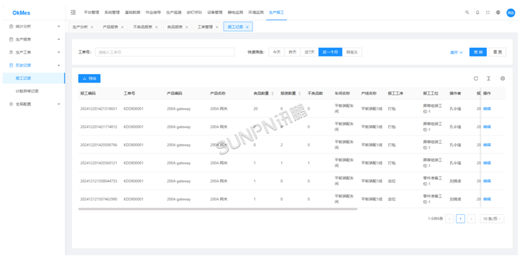
Task: Open the 10 条/页 page size dropdown
Action: coord(492,219)
